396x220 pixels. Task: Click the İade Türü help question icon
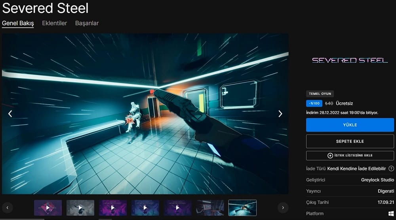pyautogui.click(x=391, y=169)
